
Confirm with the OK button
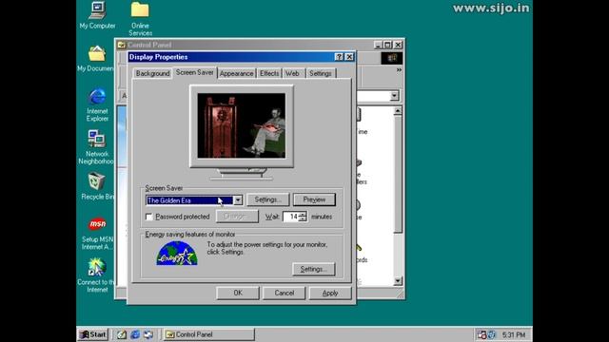click(x=238, y=293)
